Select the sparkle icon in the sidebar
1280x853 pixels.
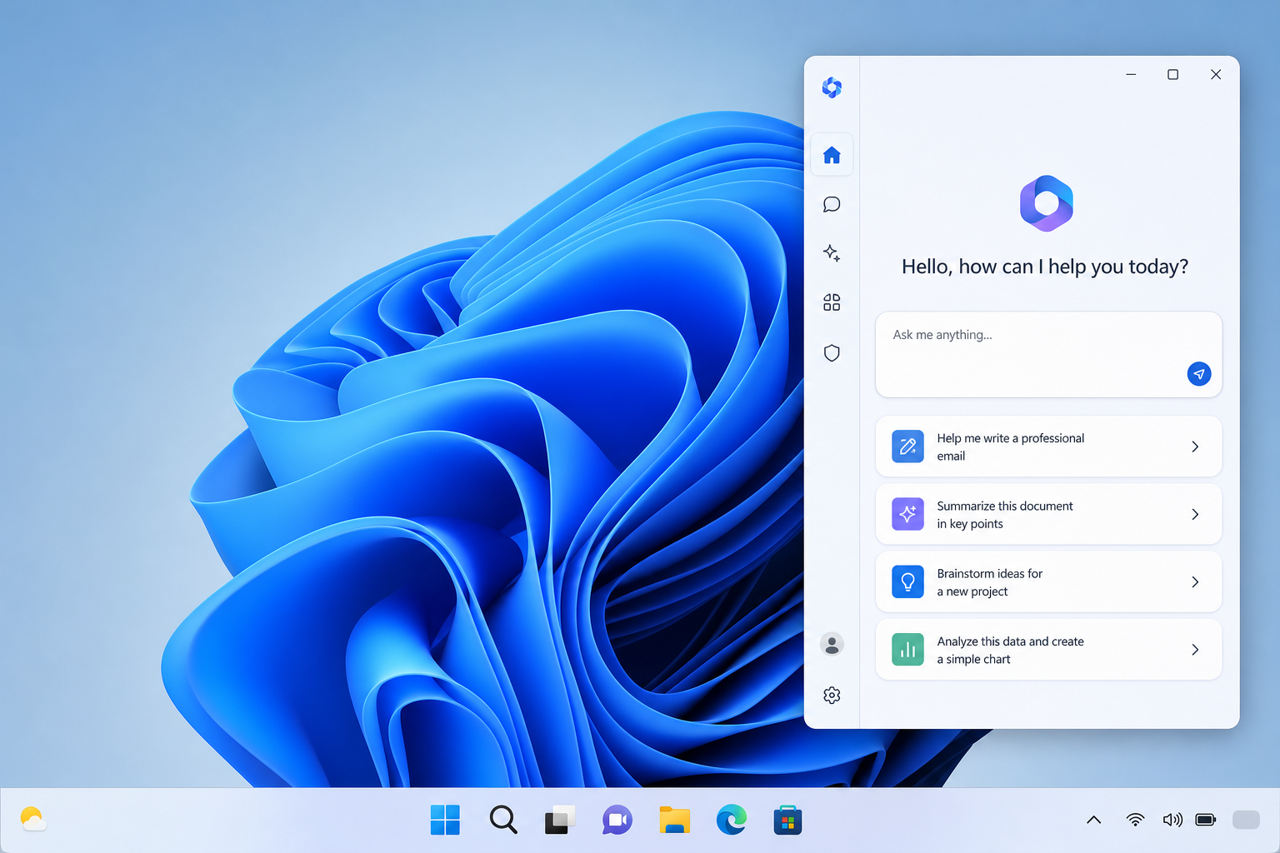tap(832, 253)
